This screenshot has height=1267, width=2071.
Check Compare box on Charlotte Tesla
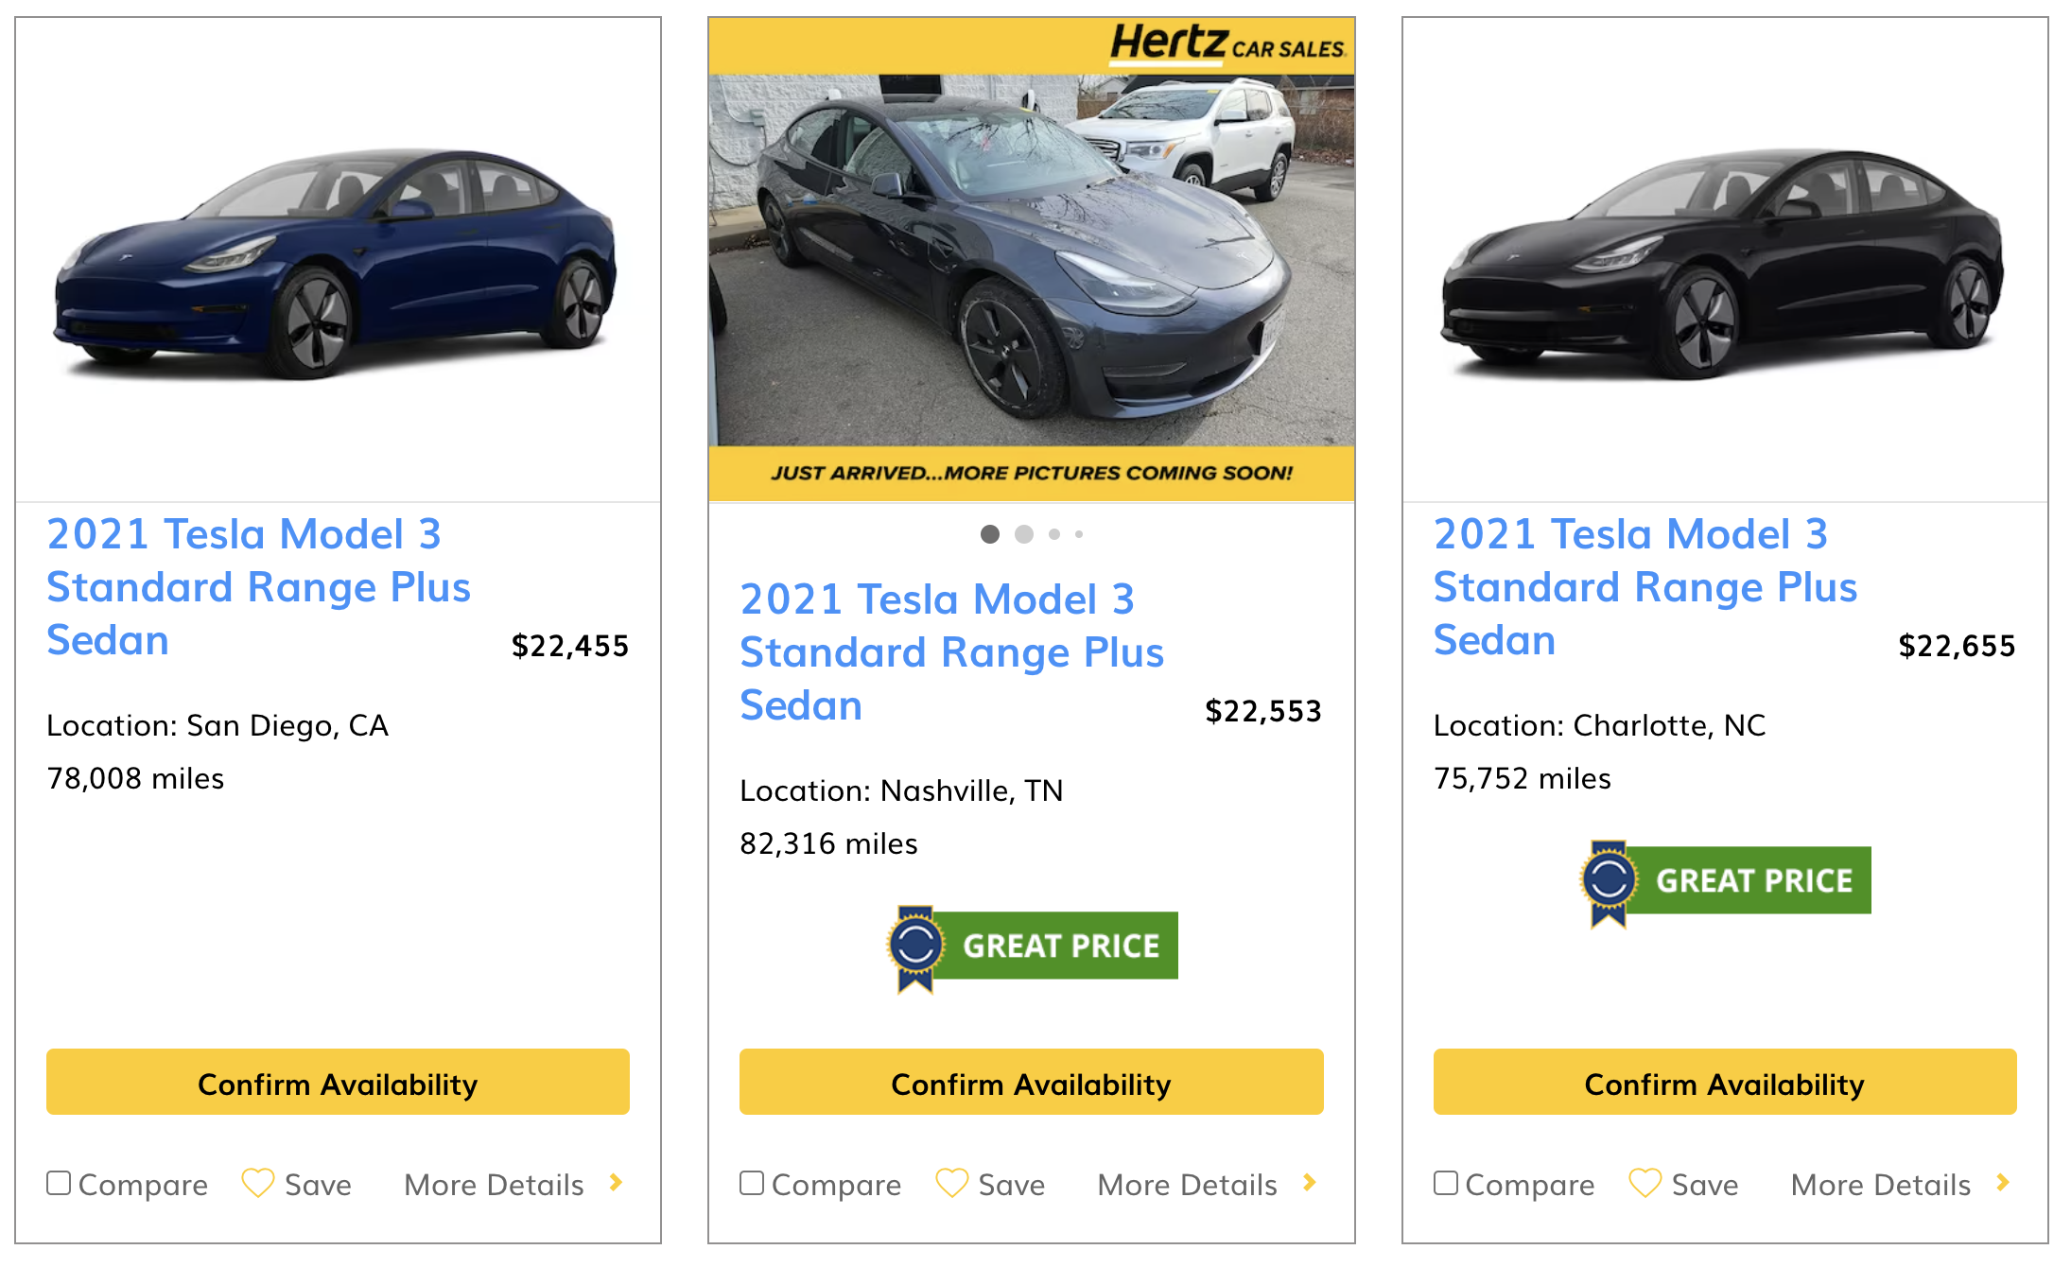click(1445, 1183)
